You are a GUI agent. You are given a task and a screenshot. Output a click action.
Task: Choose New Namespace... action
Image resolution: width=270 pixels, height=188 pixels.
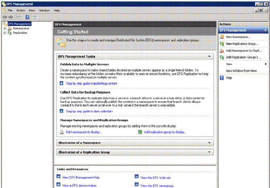238,37
